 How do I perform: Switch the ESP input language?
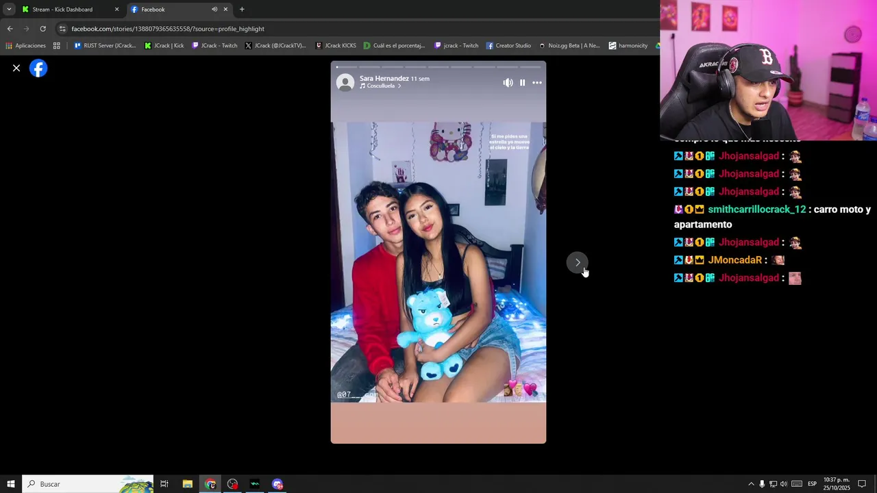(812, 484)
